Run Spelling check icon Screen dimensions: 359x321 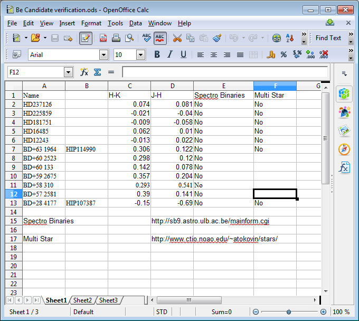(x=147, y=38)
